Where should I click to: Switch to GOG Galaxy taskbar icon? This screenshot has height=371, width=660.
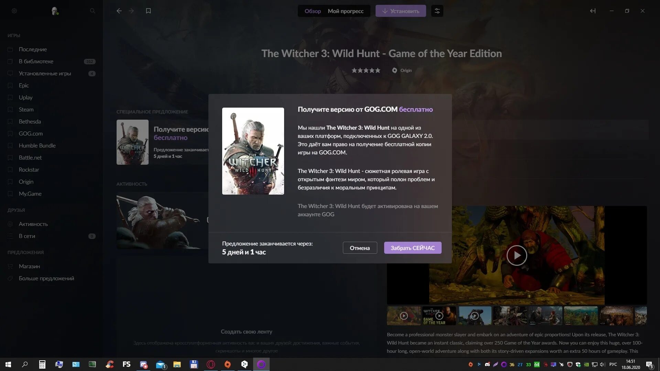pos(261,364)
